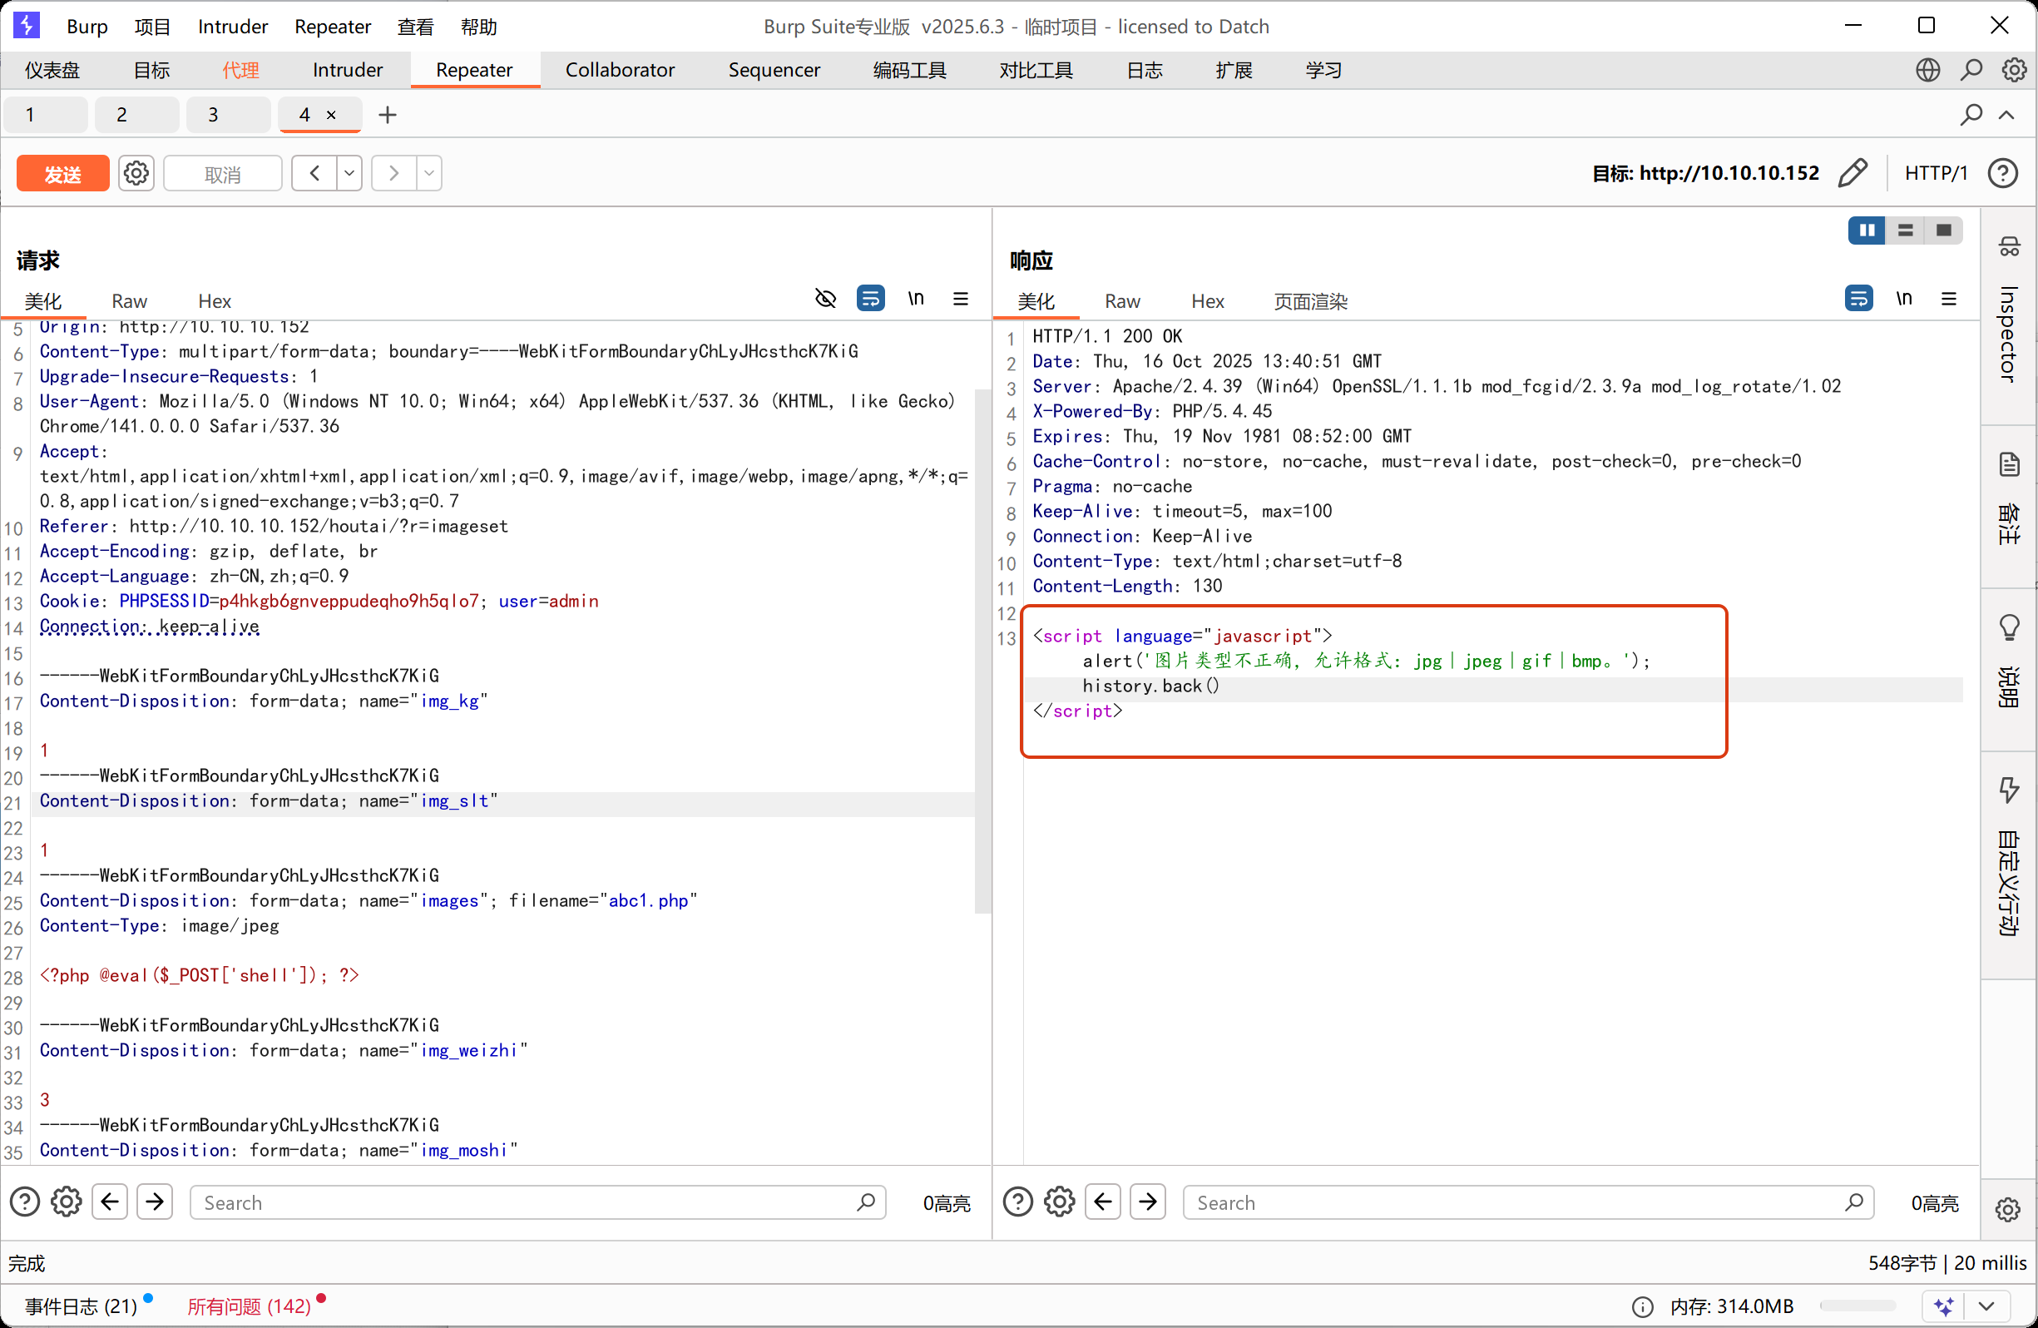The height and width of the screenshot is (1328, 2038).
Task: Open the Burp browser globe icon
Action: tap(1927, 70)
